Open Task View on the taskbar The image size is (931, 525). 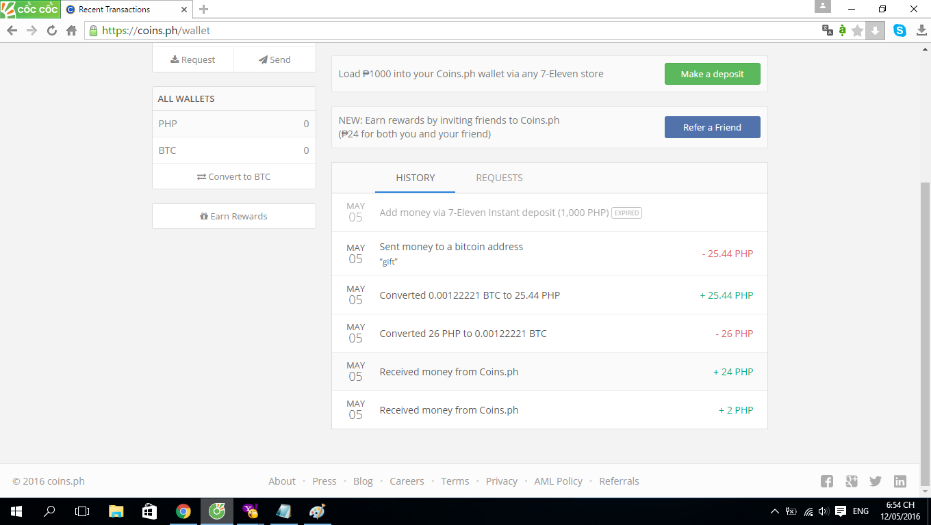pos(82,511)
